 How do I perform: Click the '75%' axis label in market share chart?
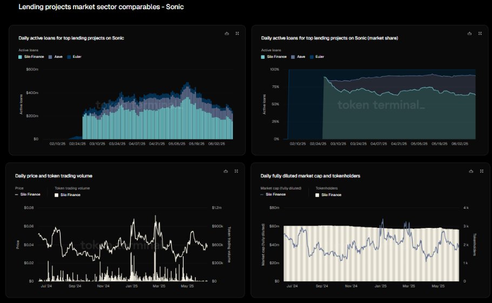(x=275, y=87)
